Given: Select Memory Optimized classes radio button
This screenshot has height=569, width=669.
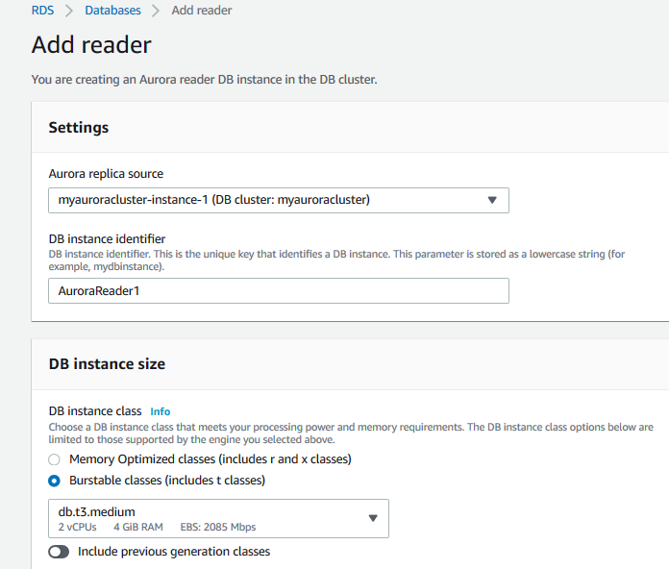Looking at the screenshot, I should coord(55,459).
